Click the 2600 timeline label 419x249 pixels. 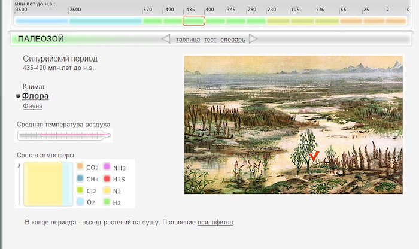75,10
